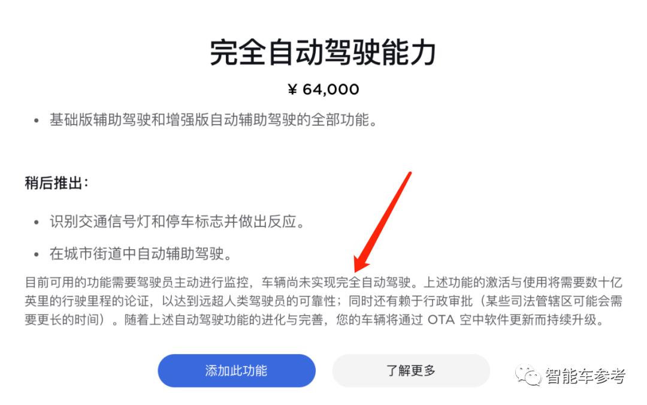Select the 在城市街道中自动辅助驾驶 item text
The height and width of the screenshot is (405, 647).
pos(137,253)
